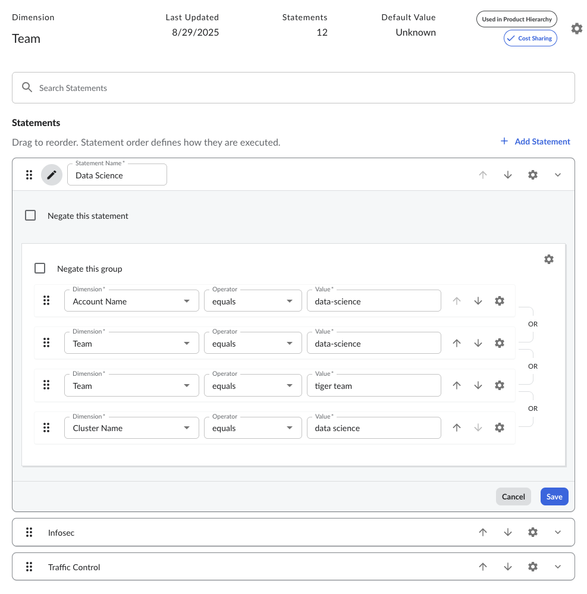Viewport: 587px width, 594px height.
Task: Check Negate this statement checkbox
Action: tap(30, 215)
